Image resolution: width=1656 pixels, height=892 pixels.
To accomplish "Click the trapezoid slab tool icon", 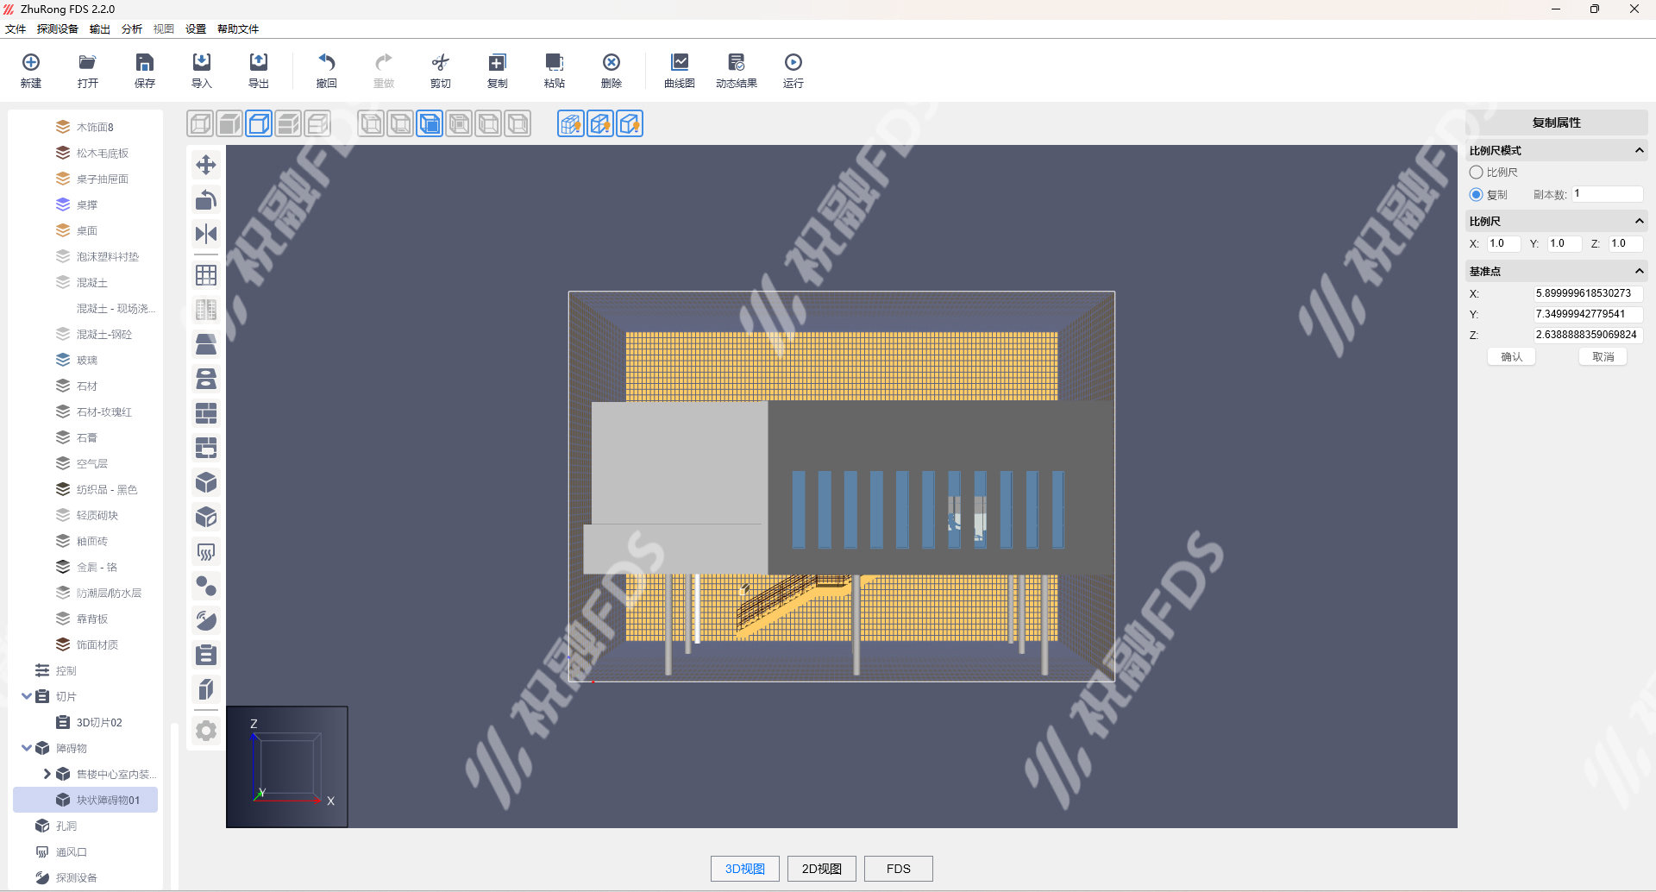I will tap(206, 344).
